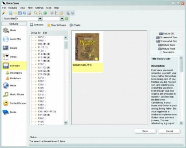Open the New Software tab

57,25
